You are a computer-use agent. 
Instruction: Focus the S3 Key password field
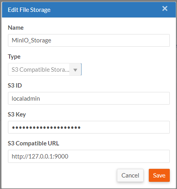click(x=89, y=127)
